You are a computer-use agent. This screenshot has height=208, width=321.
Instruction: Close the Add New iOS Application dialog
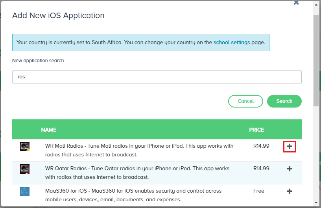[x=296, y=2]
